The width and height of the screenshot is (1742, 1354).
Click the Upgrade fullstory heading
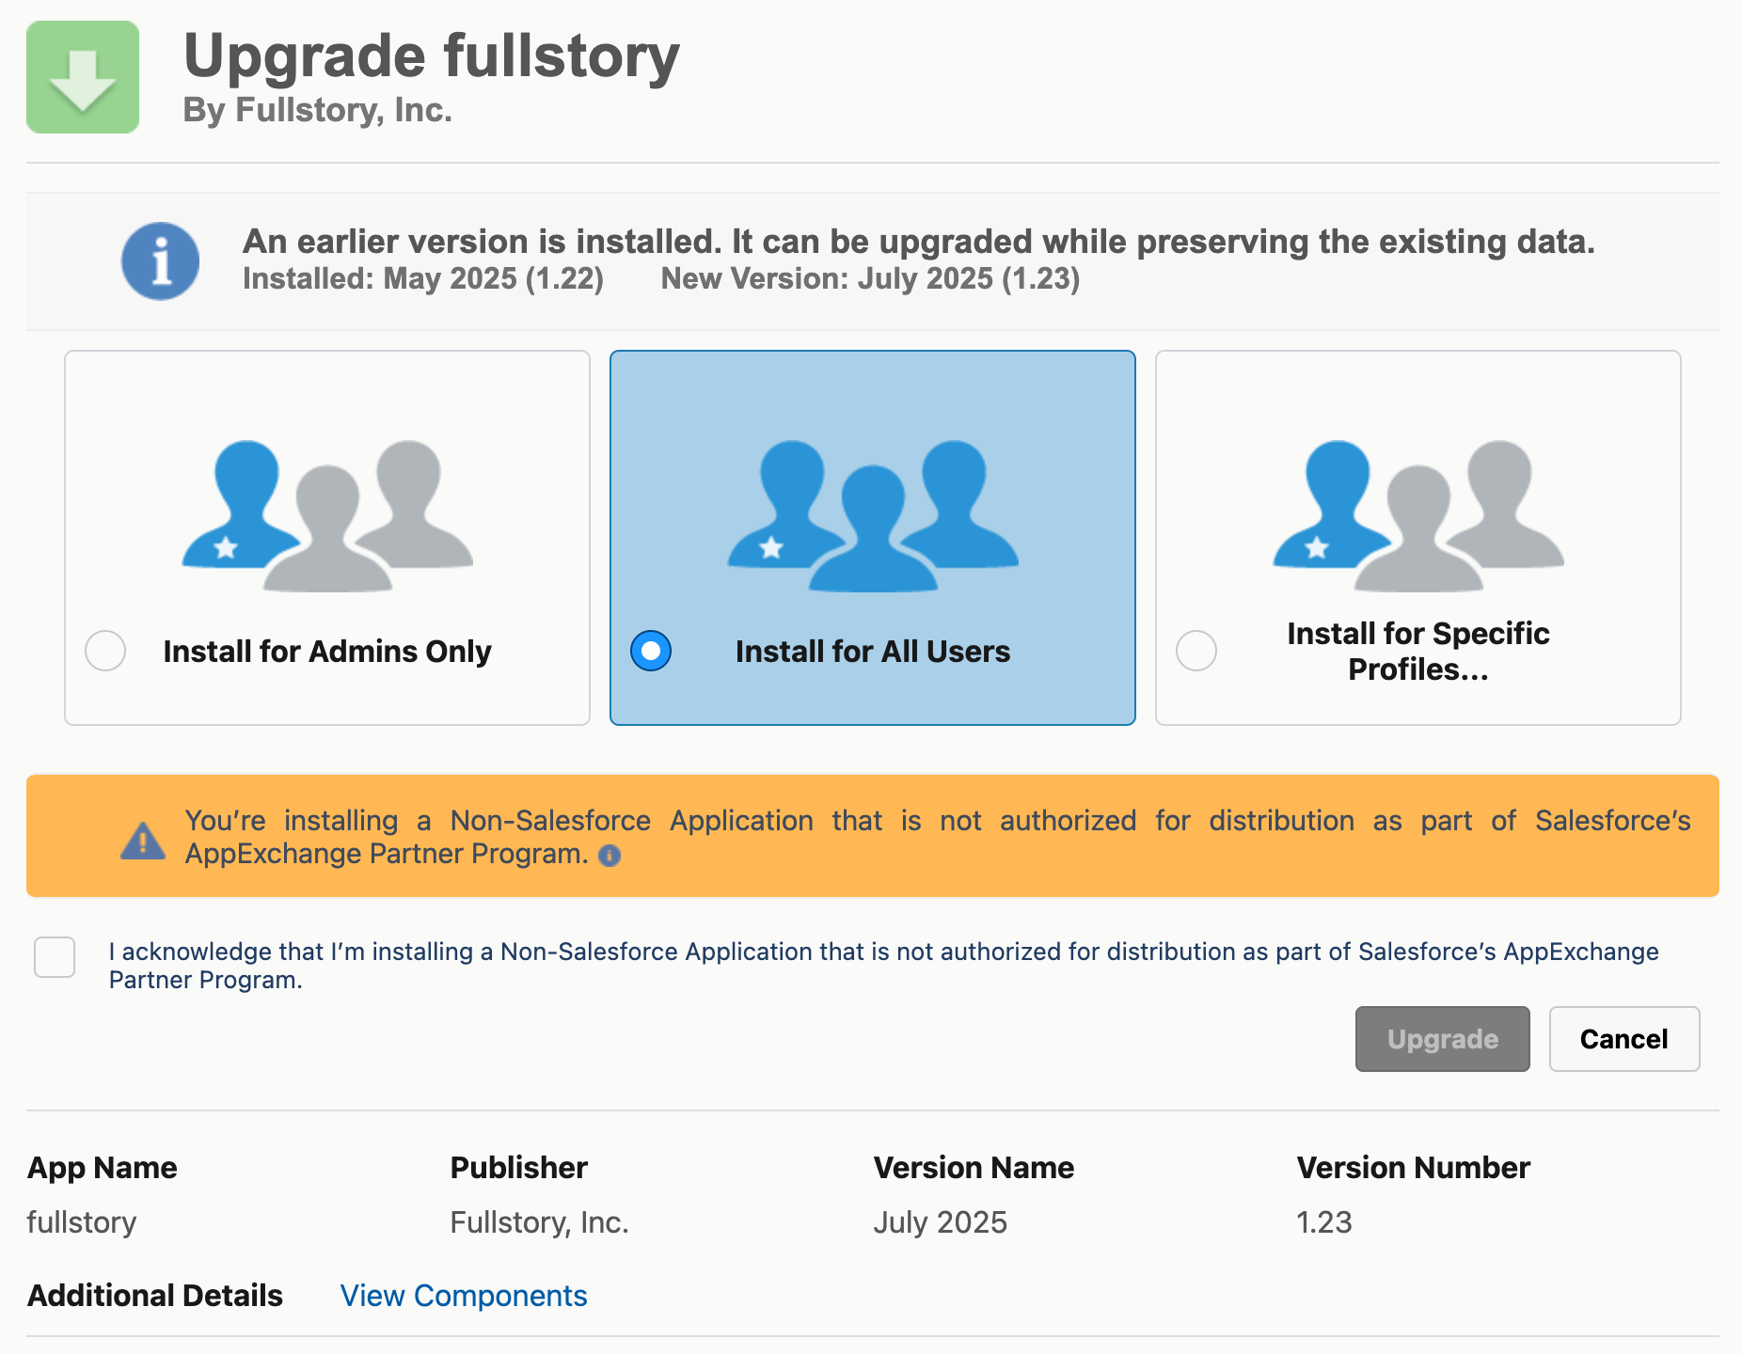(x=432, y=56)
